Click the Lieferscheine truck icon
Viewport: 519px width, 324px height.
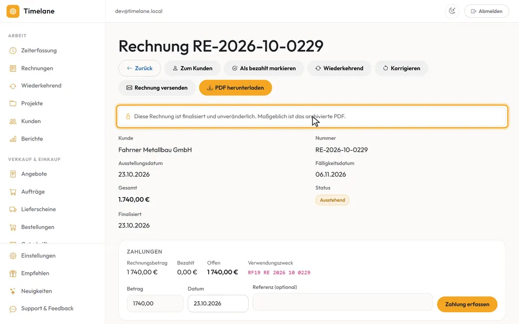click(13, 210)
